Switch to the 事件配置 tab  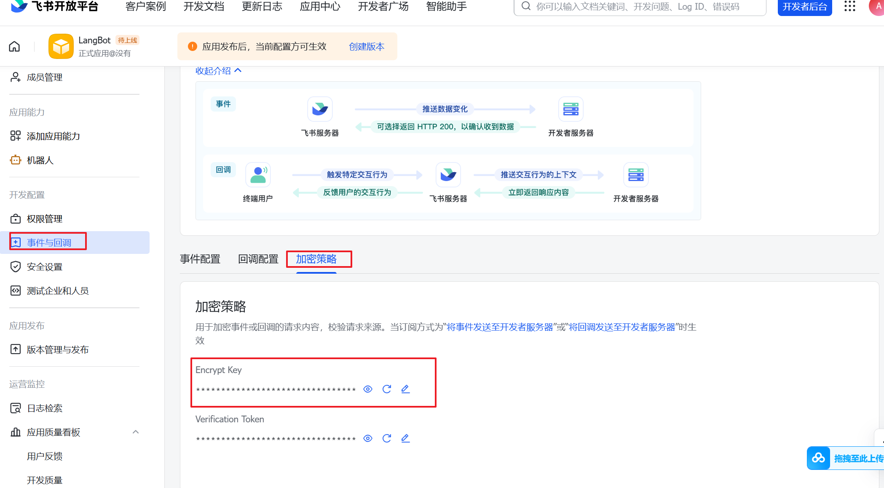[x=200, y=259]
